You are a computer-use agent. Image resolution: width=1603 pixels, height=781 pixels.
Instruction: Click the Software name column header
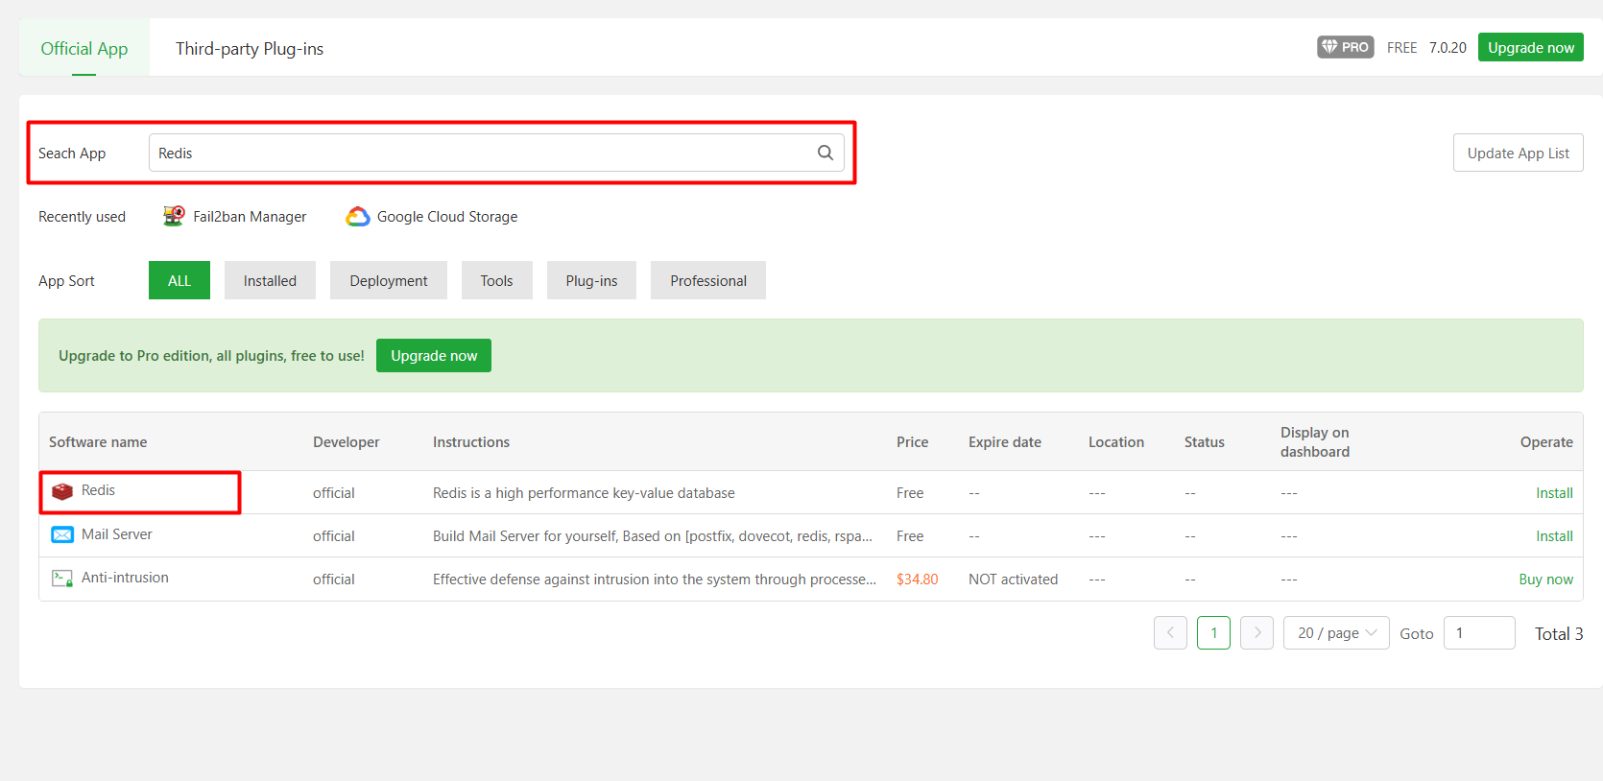pyautogui.click(x=98, y=441)
